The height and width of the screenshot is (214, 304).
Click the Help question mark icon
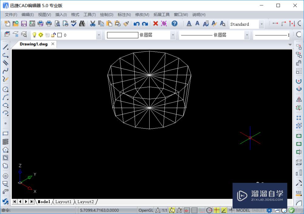click(174, 24)
